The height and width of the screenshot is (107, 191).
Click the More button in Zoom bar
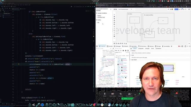176,95
